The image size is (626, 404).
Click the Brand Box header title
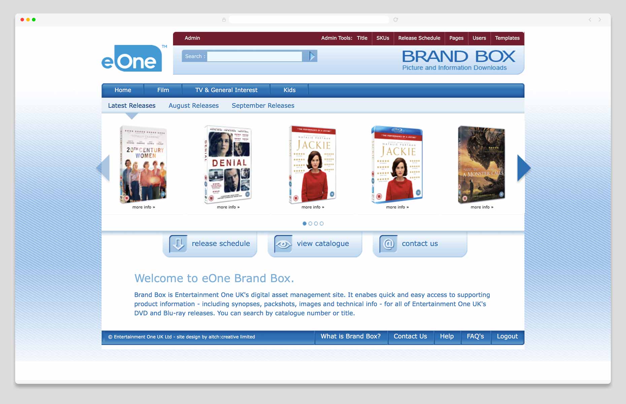coord(458,57)
